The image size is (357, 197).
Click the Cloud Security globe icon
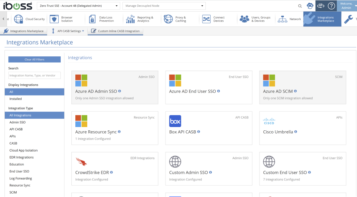(19, 19)
